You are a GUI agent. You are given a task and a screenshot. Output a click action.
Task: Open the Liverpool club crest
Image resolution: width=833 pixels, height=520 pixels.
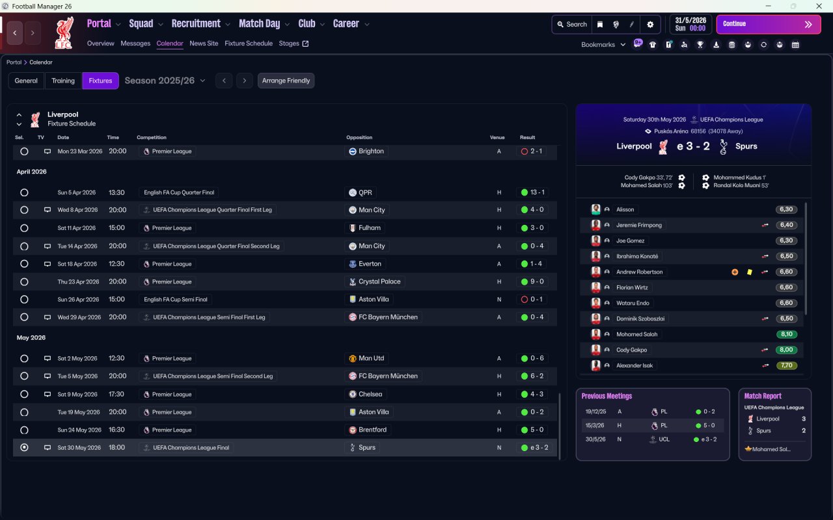click(x=64, y=33)
